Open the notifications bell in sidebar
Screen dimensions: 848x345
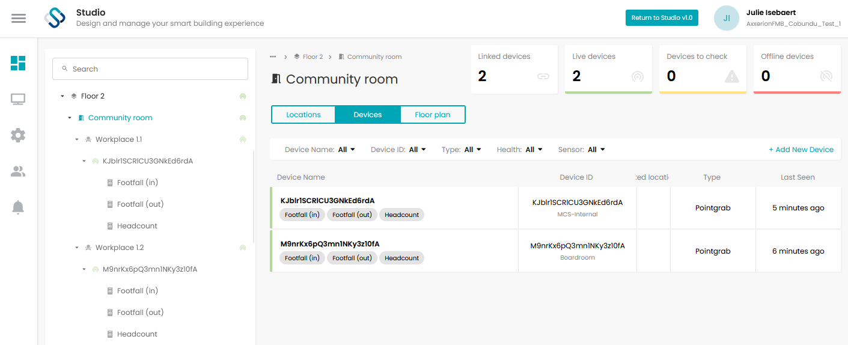(x=18, y=207)
